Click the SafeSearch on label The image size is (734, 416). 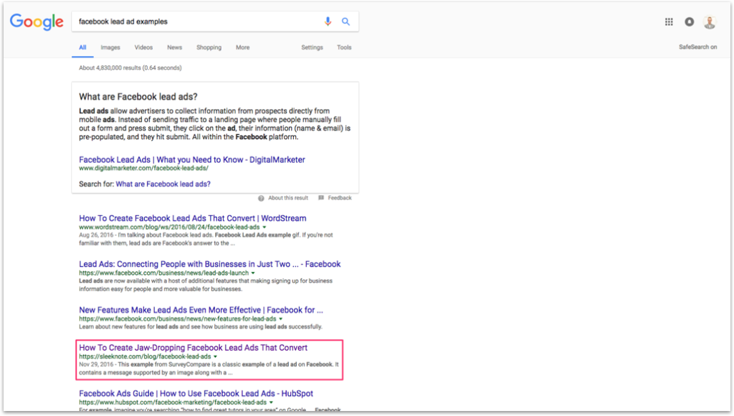click(697, 47)
